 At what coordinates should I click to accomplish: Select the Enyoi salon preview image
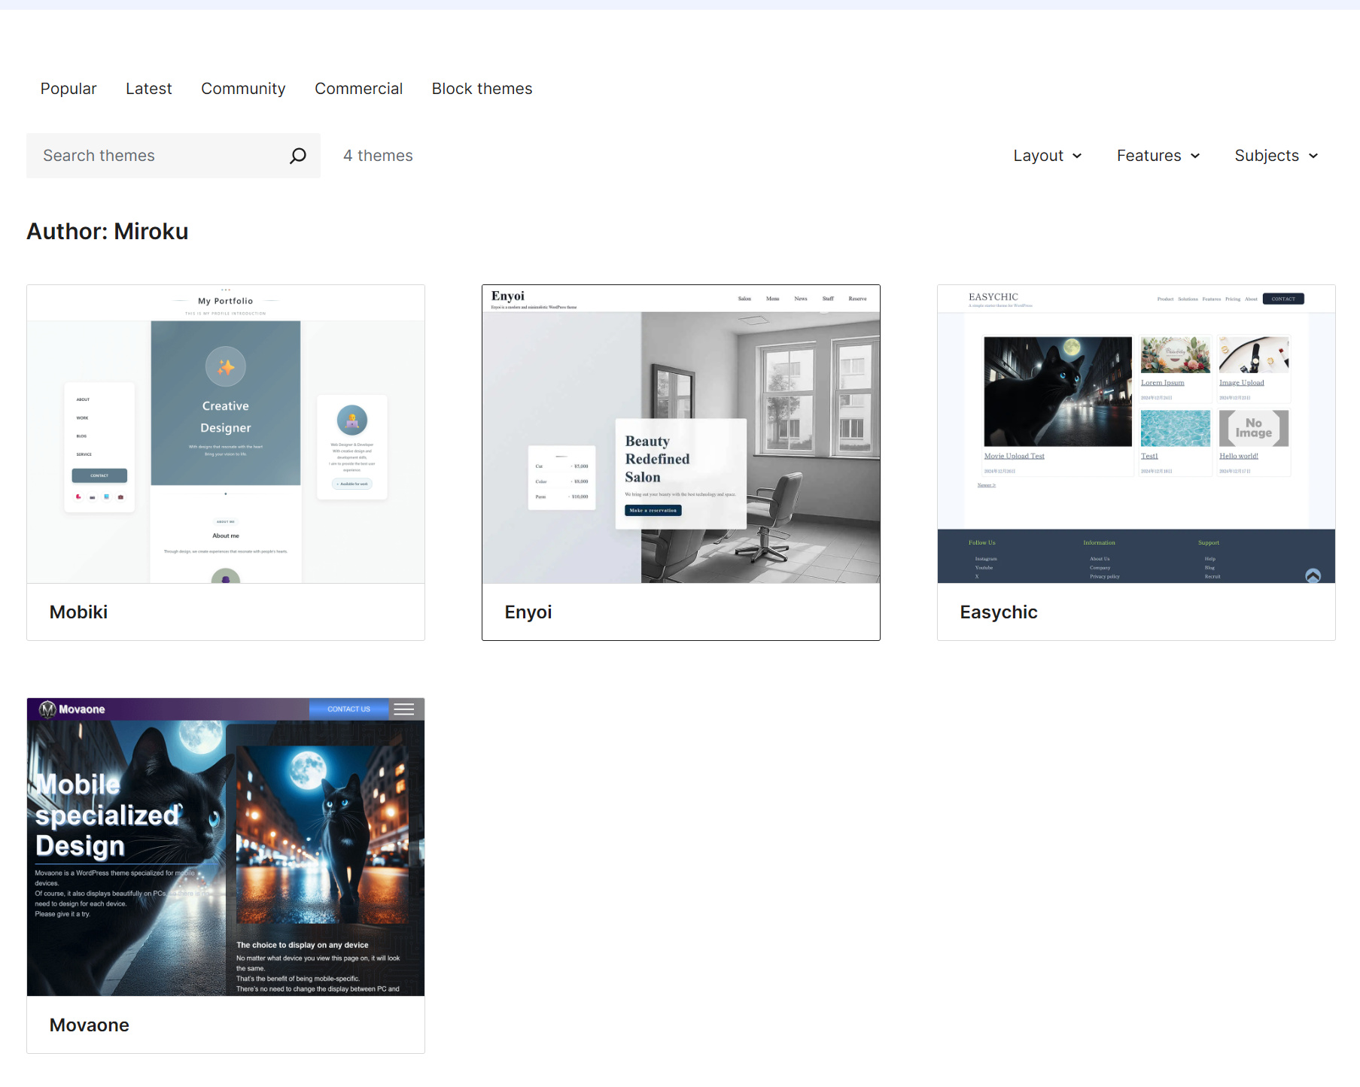[x=681, y=434]
